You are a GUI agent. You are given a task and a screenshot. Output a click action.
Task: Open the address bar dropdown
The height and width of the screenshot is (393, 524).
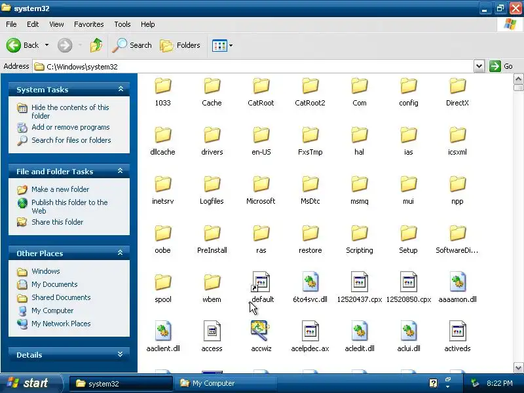tap(479, 66)
